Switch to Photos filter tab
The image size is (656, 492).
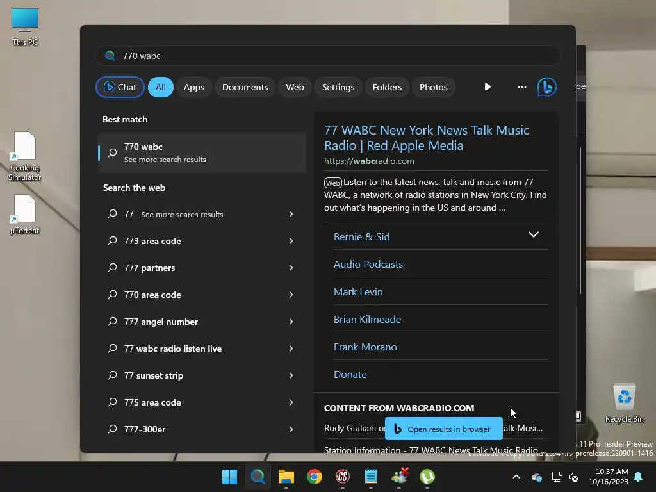(434, 87)
